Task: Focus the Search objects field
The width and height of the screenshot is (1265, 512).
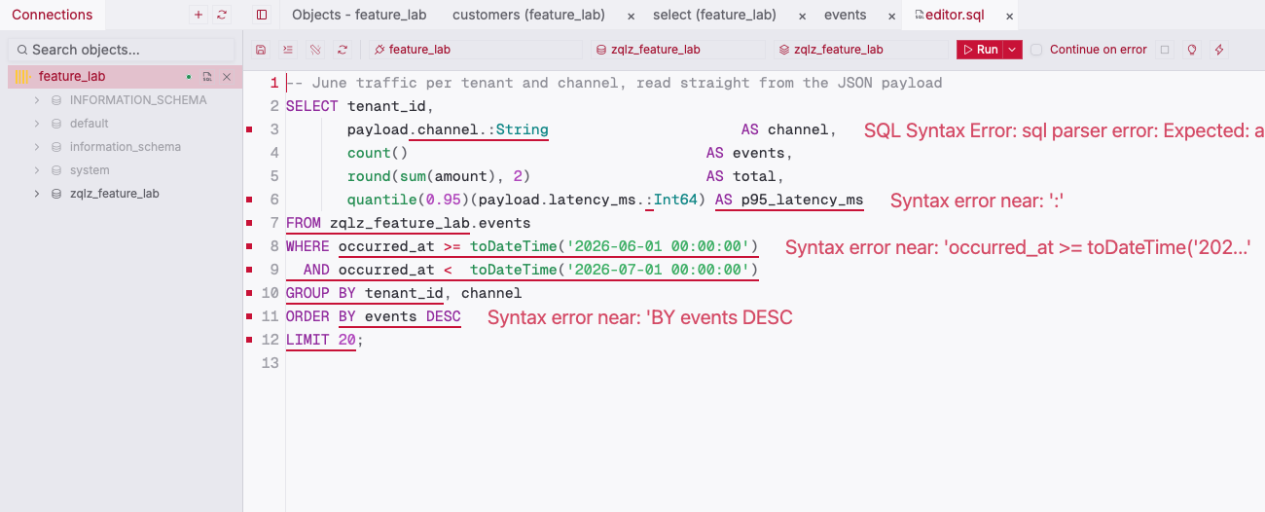Action: click(122, 50)
